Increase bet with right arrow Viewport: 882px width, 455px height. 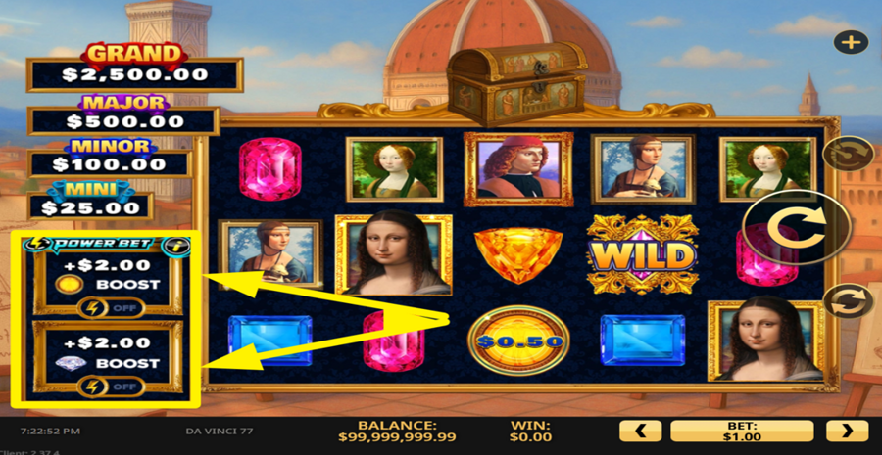click(x=847, y=432)
